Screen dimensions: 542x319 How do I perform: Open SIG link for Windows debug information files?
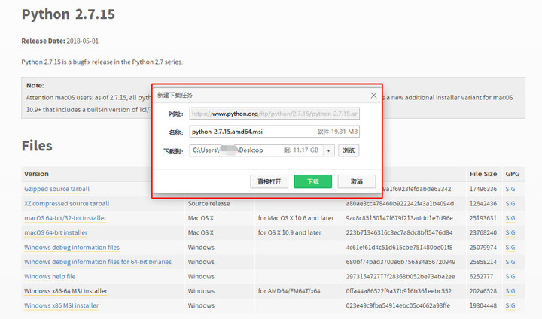click(510, 248)
